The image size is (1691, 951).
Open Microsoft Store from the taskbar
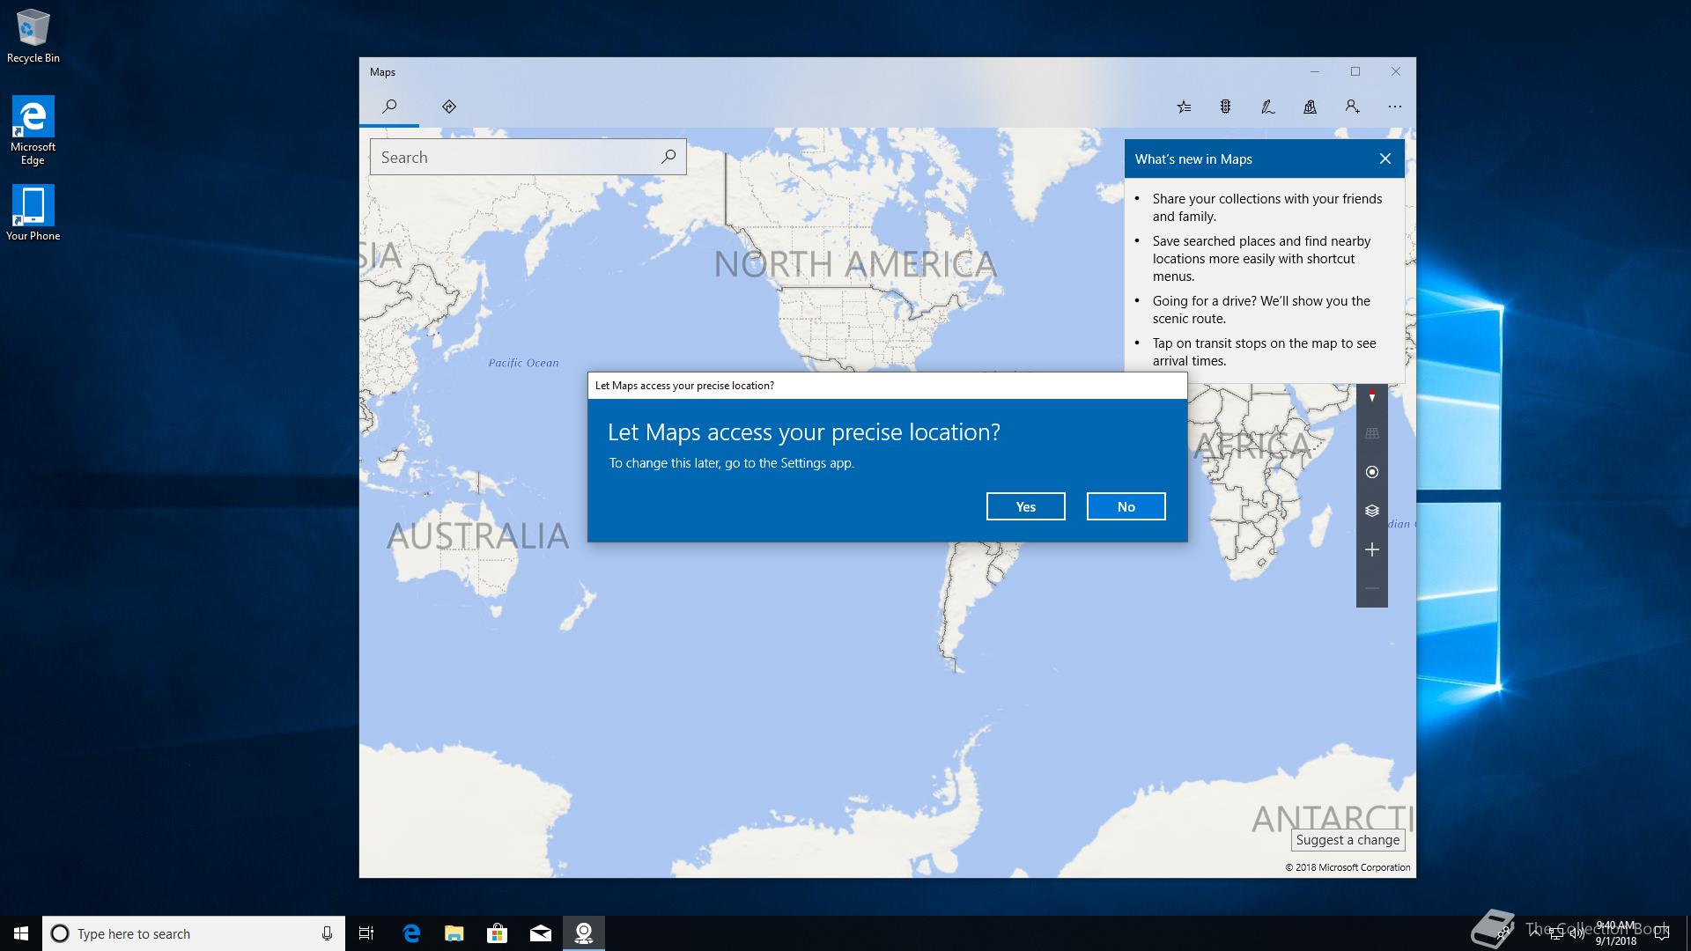[498, 933]
